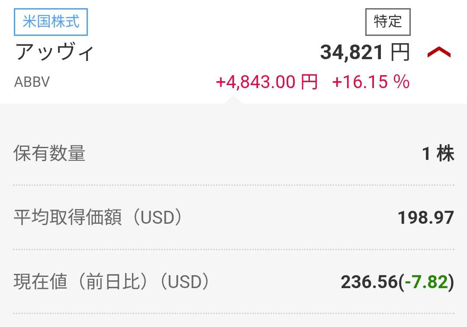The image size is (467, 327).
Task: Collapse the ABBV details with red chevron
Action: pyautogui.click(x=439, y=53)
